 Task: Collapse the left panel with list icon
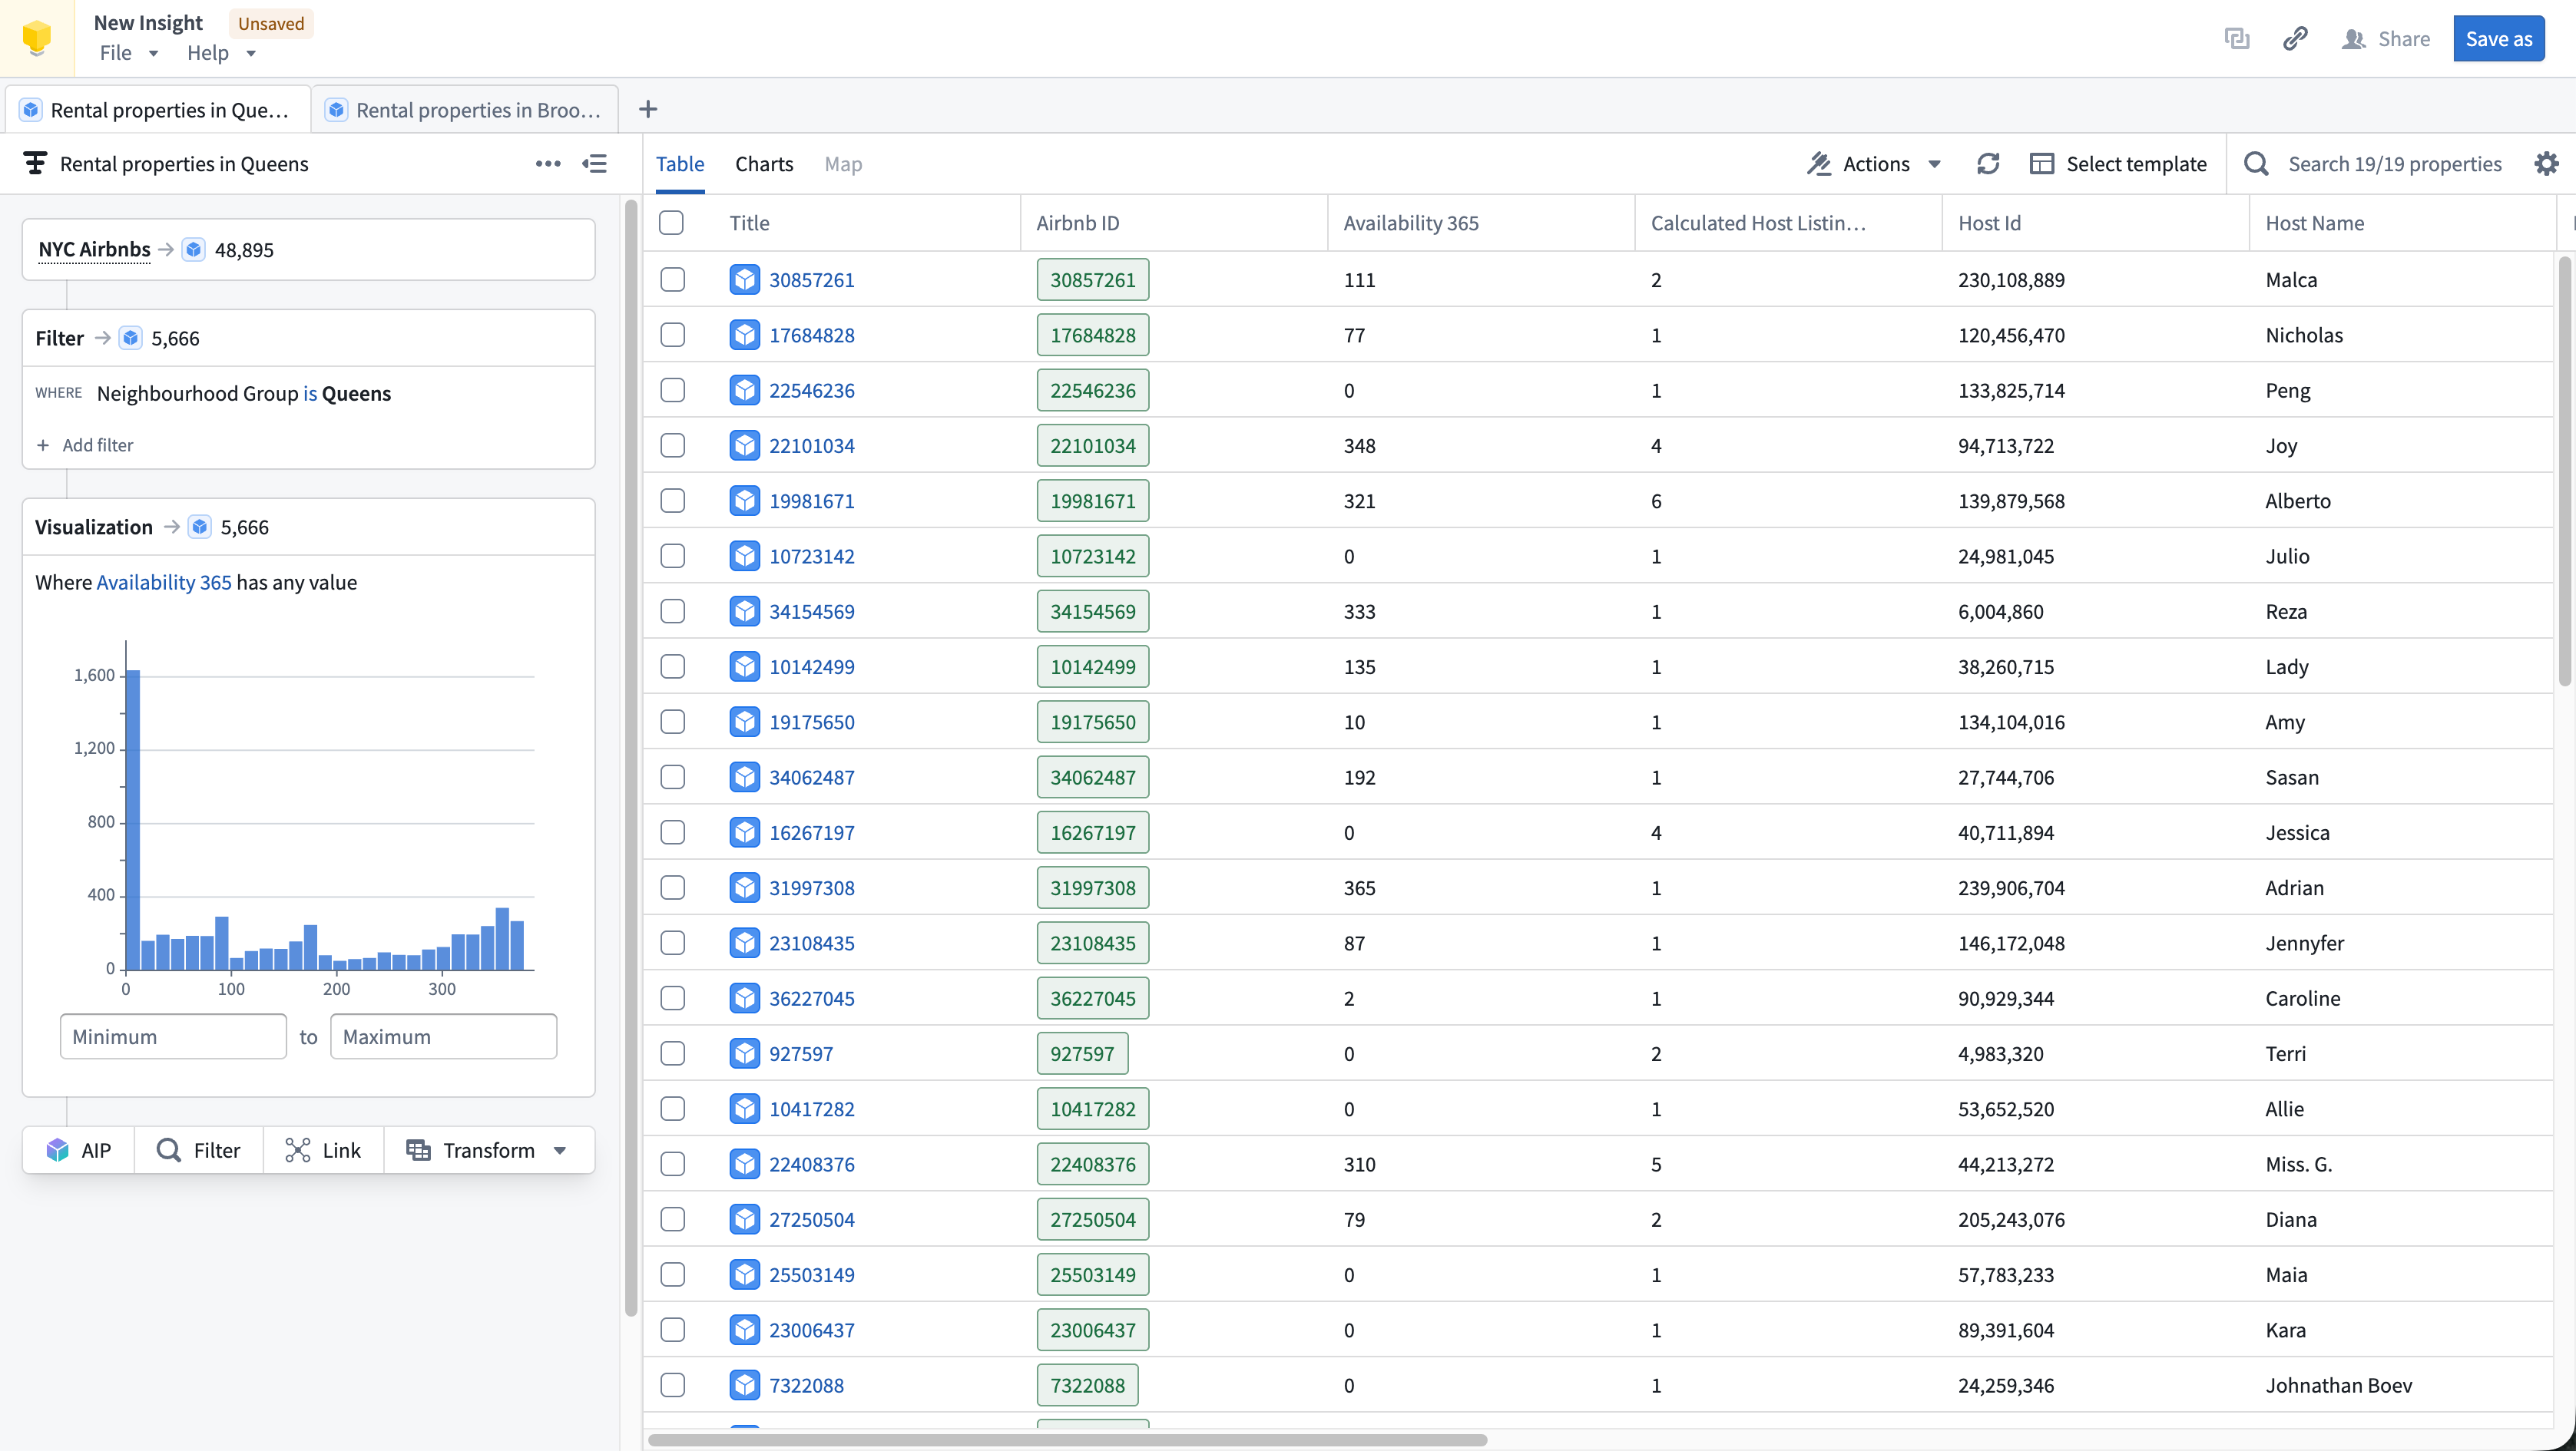[595, 164]
